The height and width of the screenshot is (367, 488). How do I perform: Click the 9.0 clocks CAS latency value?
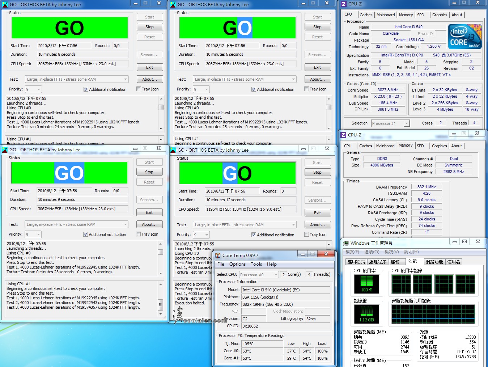(x=427, y=200)
